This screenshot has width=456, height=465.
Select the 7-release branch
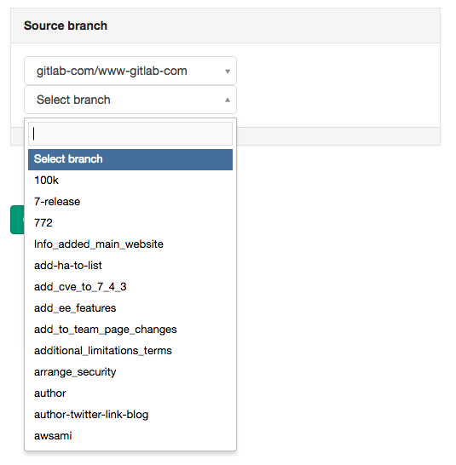click(x=130, y=202)
